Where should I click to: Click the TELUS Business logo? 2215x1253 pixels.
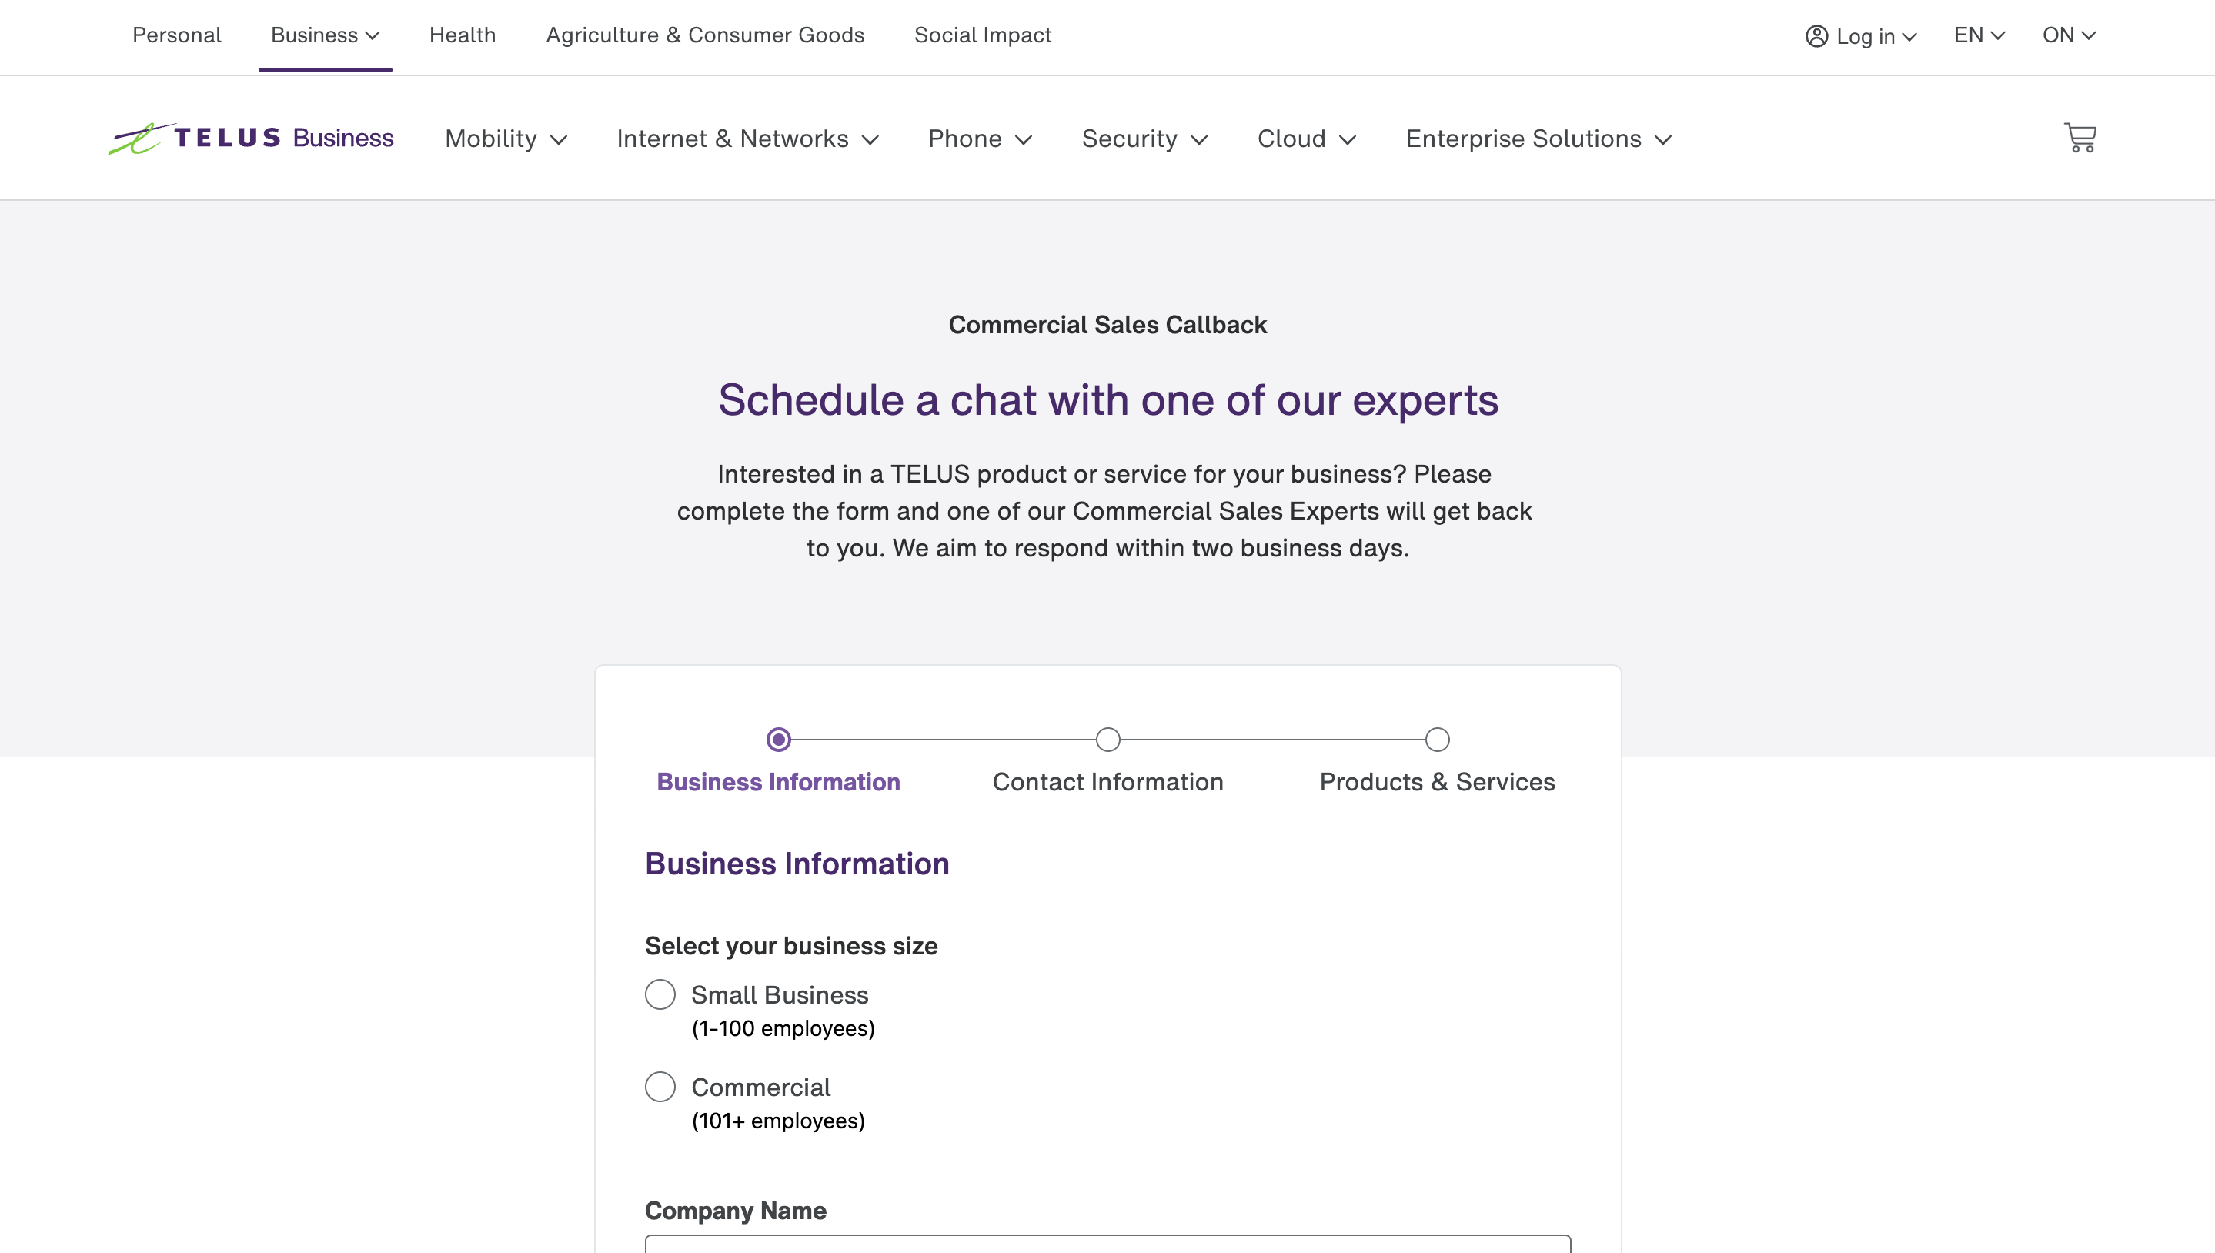click(x=250, y=137)
